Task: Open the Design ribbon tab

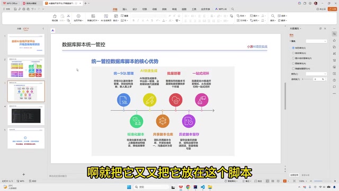Action: coord(135,9)
